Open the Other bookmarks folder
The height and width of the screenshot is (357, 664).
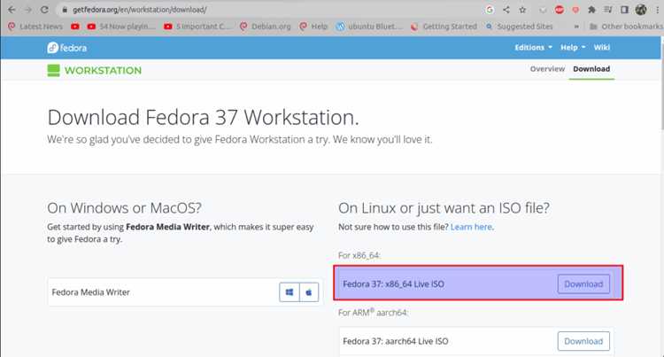coord(626,27)
